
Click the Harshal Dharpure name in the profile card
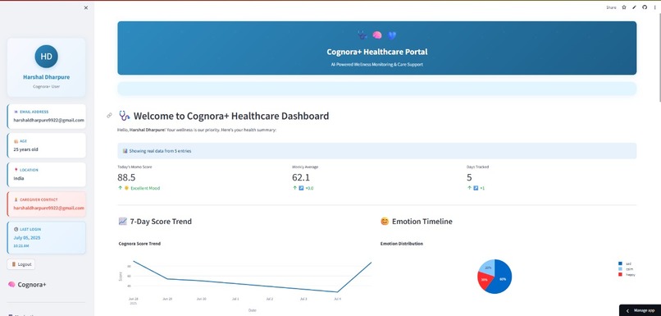click(x=47, y=77)
